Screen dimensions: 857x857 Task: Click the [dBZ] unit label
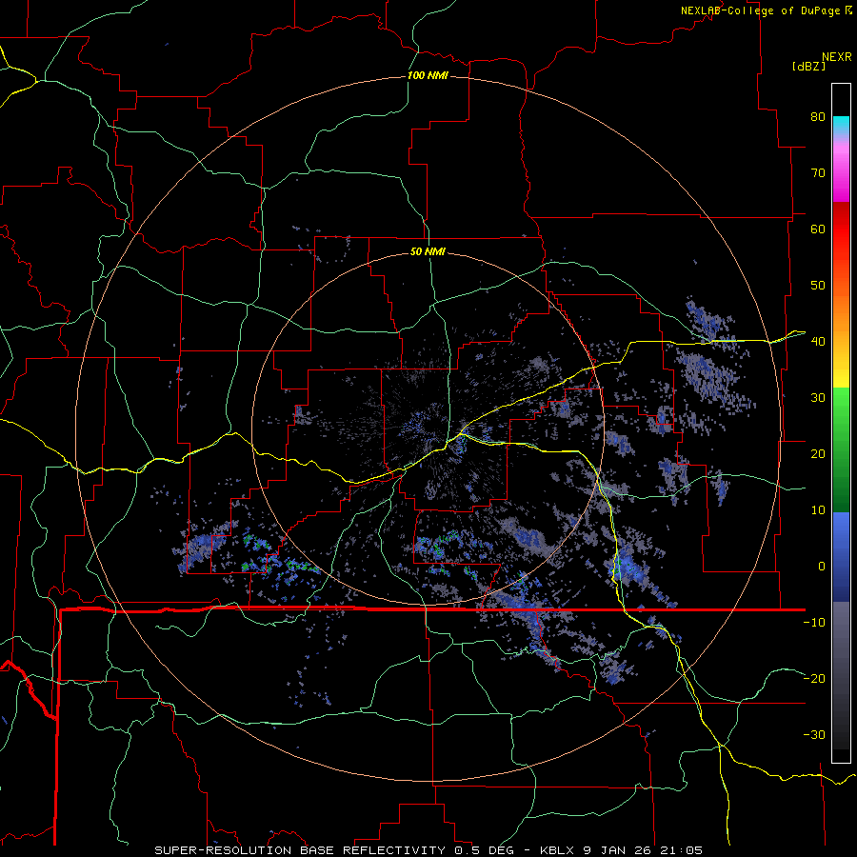point(808,66)
